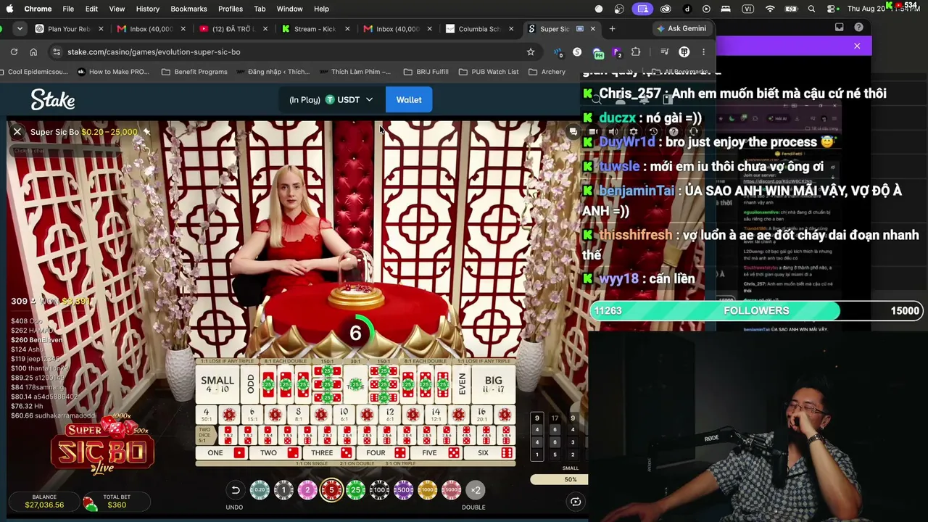Select the 1 value black chip
This screenshot has width=928, height=522.
coord(283,490)
